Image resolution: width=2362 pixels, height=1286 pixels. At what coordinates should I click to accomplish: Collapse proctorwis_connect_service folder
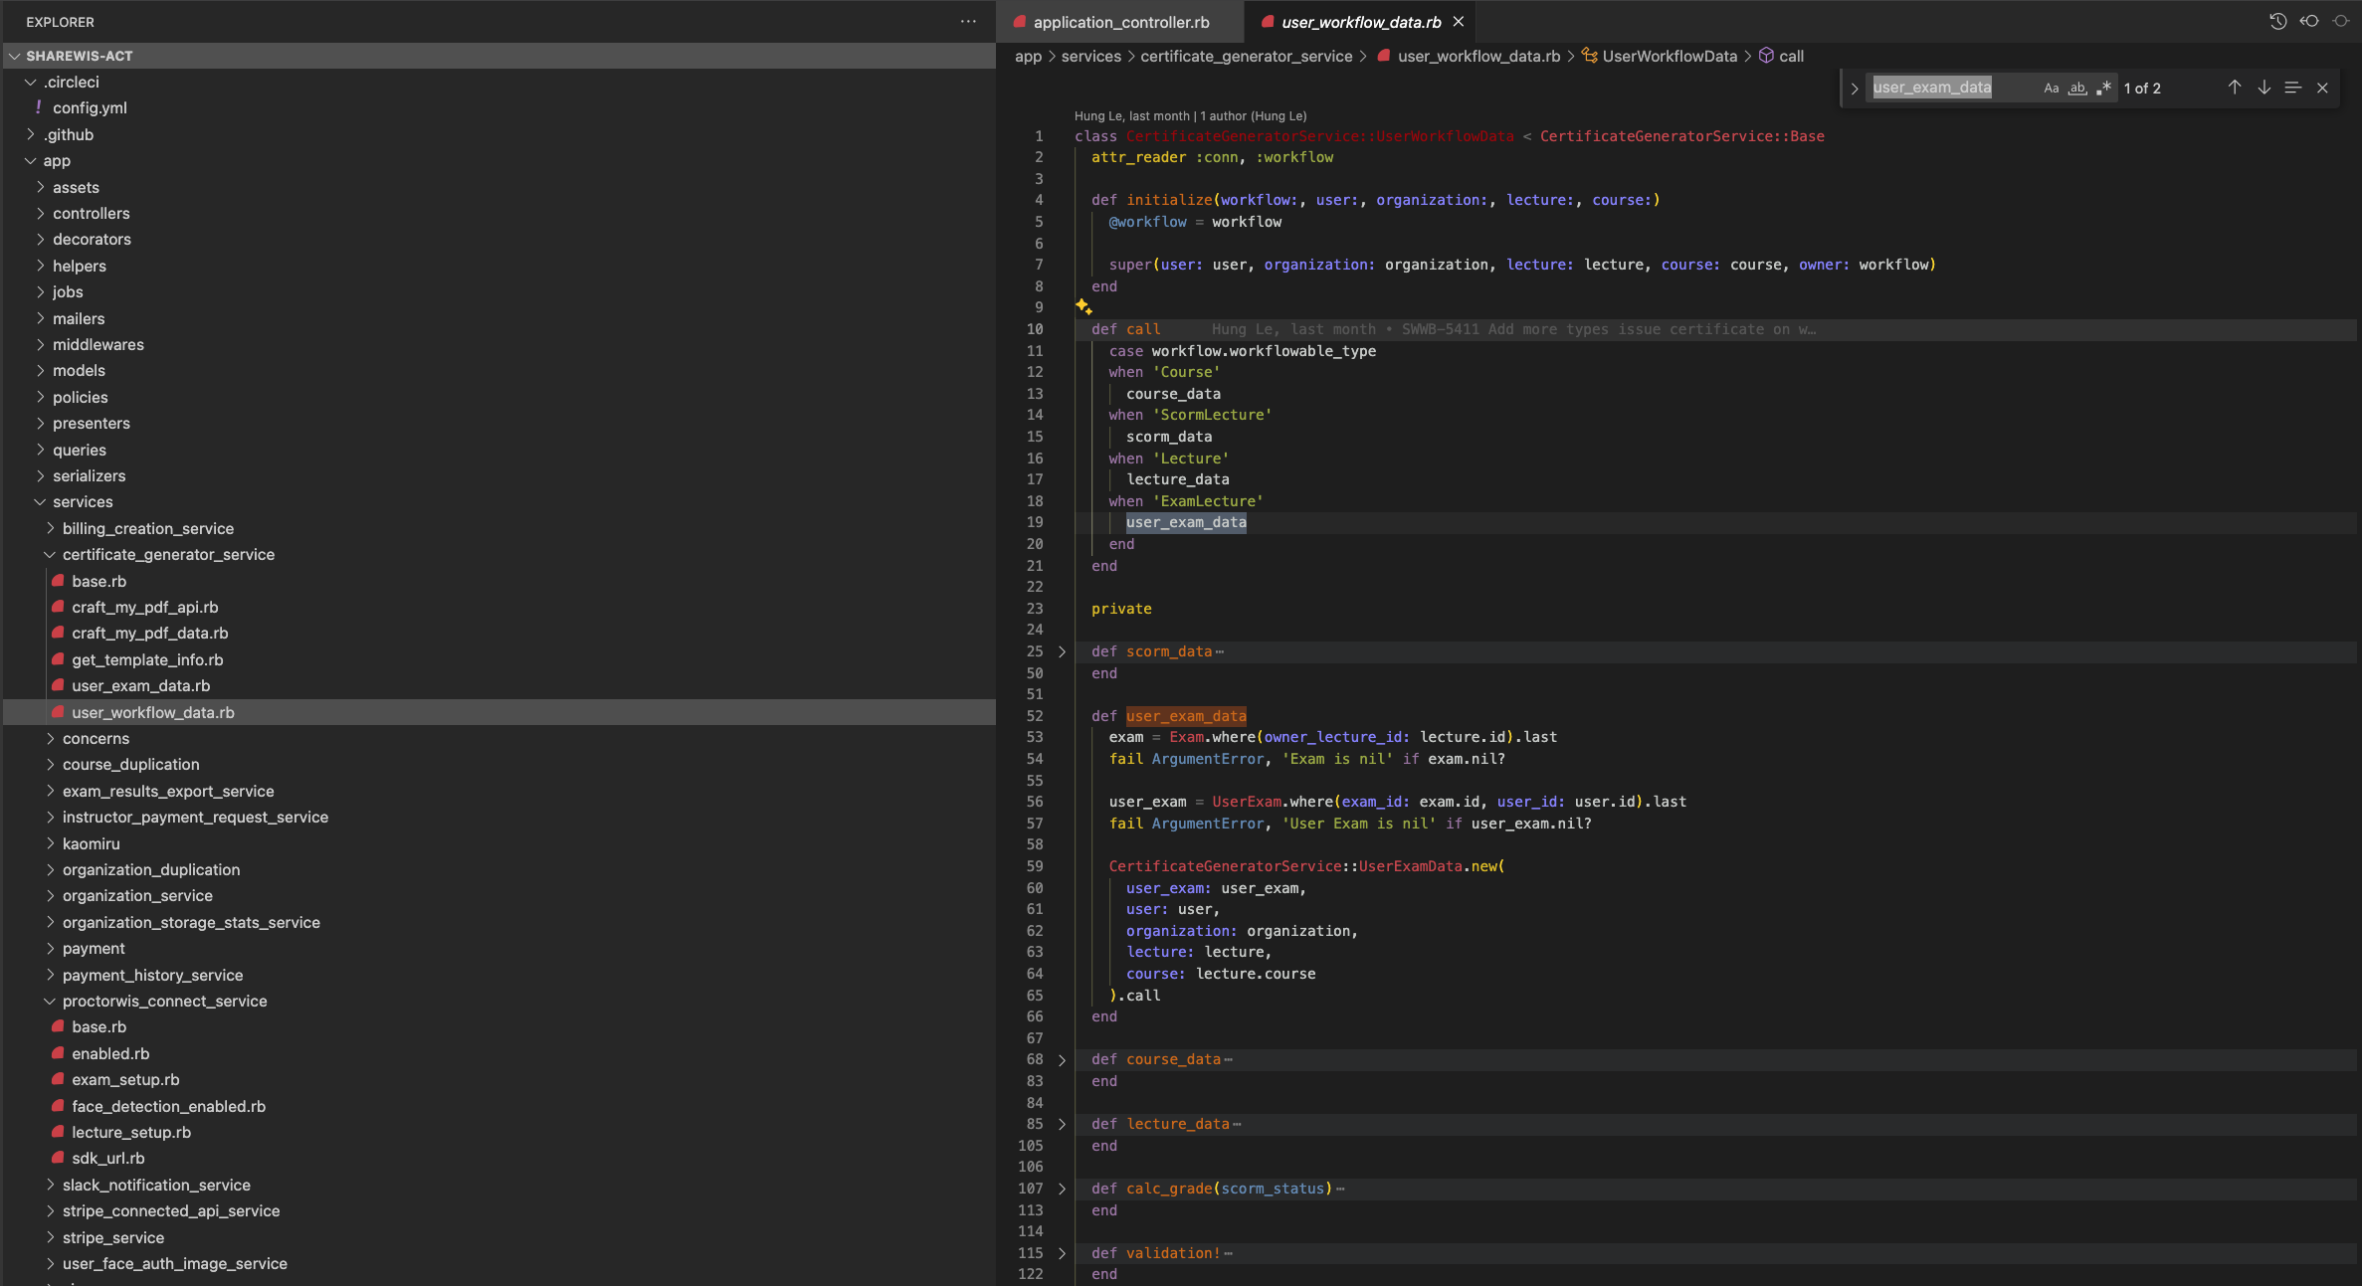point(499,1001)
